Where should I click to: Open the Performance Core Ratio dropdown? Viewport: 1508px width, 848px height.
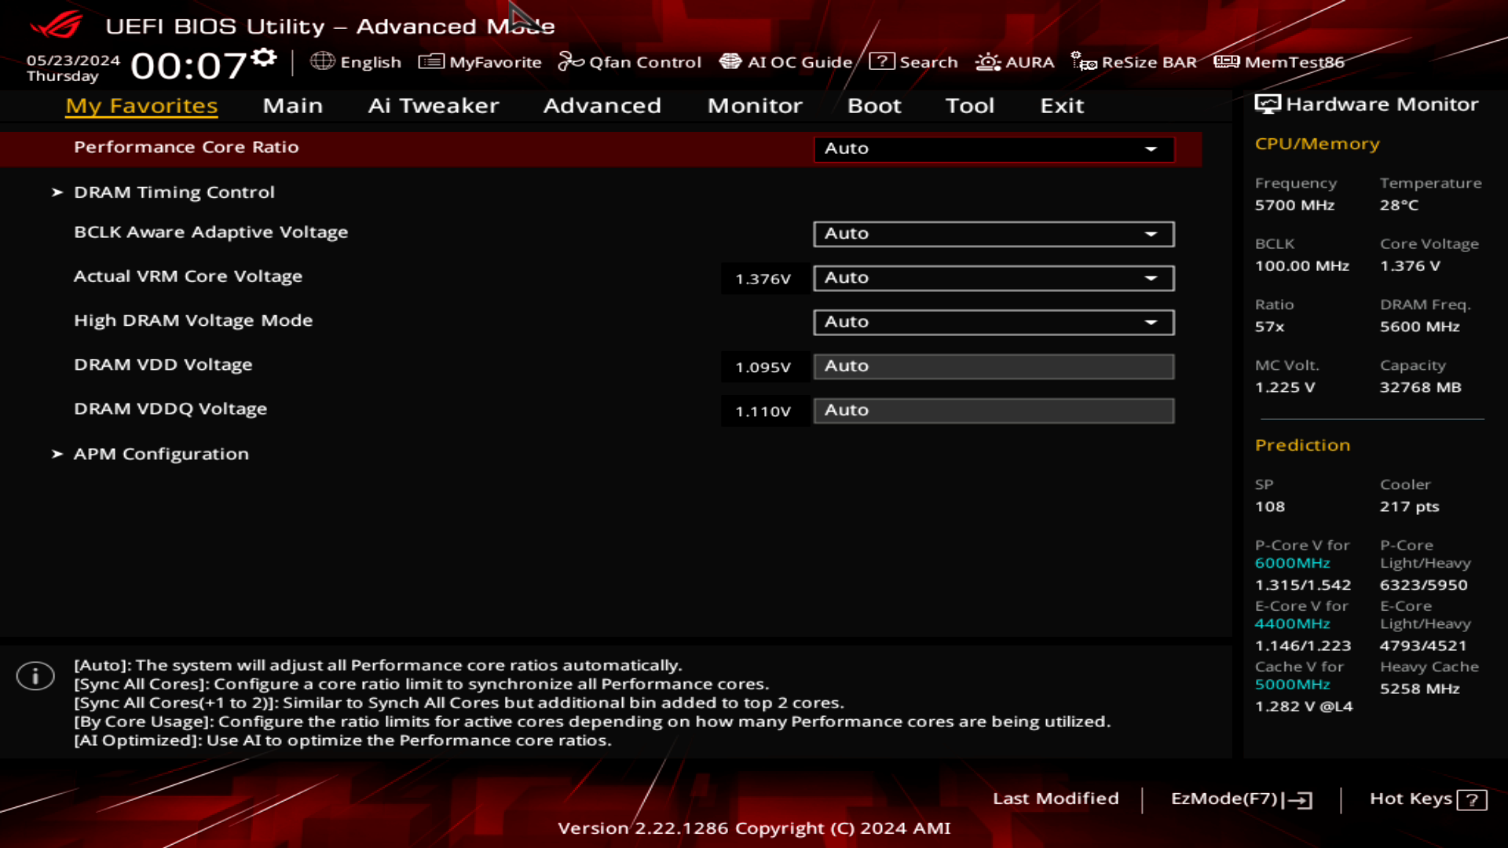994,148
